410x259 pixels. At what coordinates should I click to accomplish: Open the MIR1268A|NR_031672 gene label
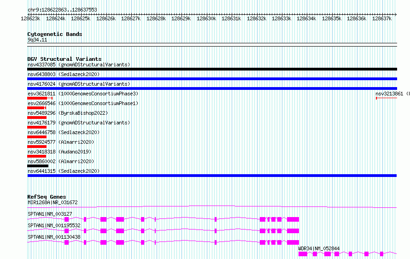53,202
